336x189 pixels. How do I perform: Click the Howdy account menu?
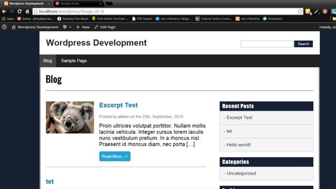click(328, 27)
